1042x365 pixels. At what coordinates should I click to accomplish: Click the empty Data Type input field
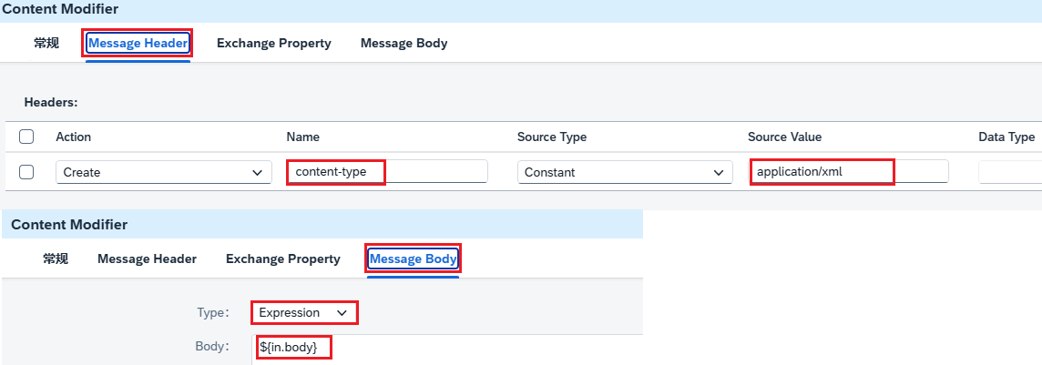point(1010,172)
